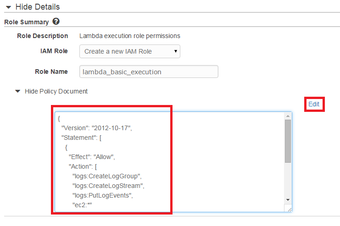This screenshot has height=226, width=340.
Task: Click the logs:CreateLogGroup entry
Action: 107,176
